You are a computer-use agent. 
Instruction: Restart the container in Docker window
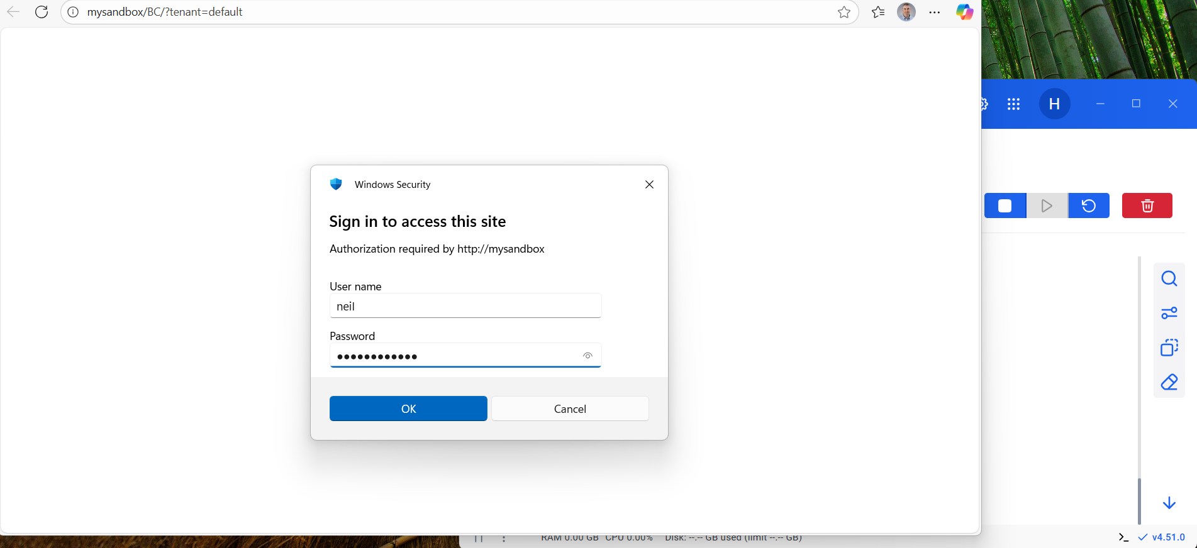coord(1089,205)
